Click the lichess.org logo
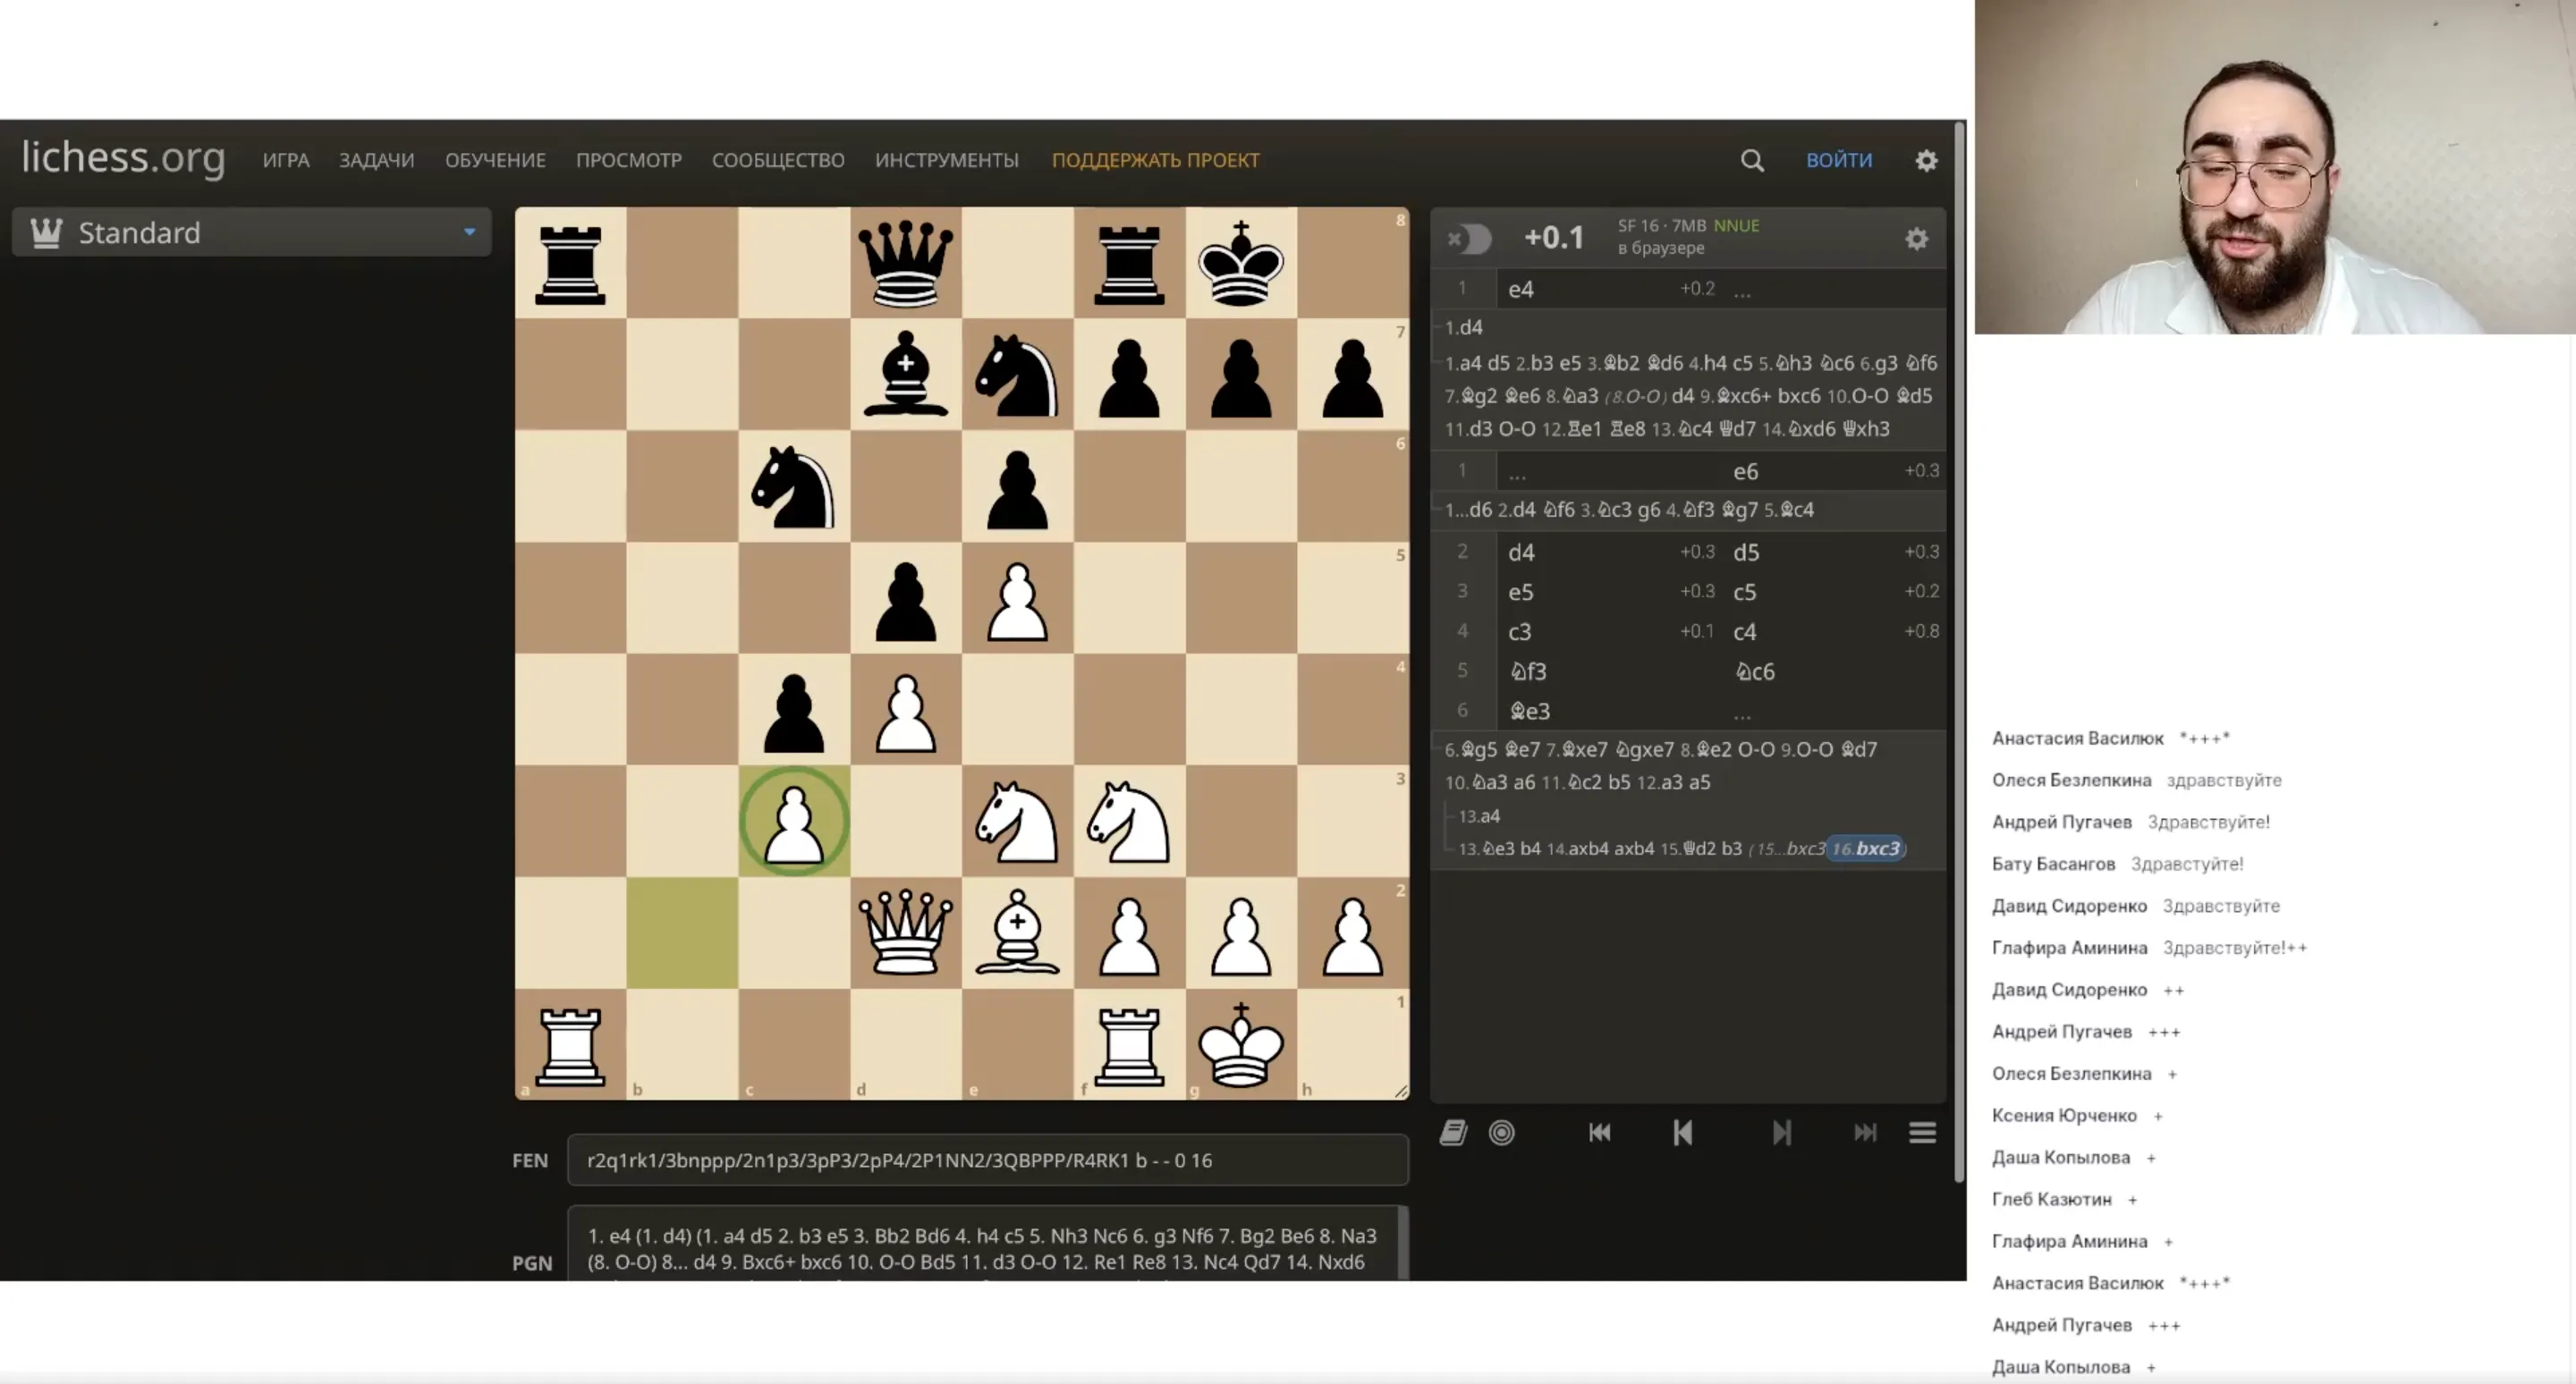Viewport: 2576px width, 1384px height. 124,158
